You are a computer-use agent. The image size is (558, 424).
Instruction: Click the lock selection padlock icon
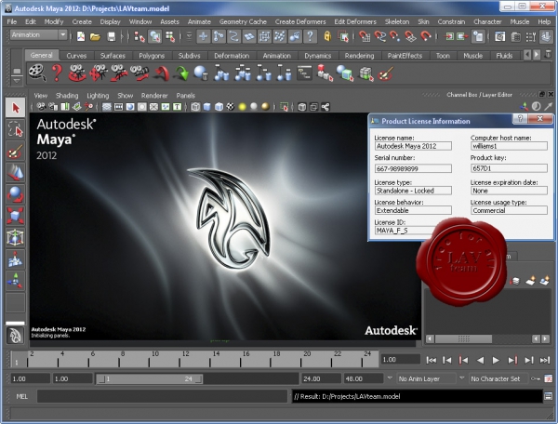[x=327, y=36]
